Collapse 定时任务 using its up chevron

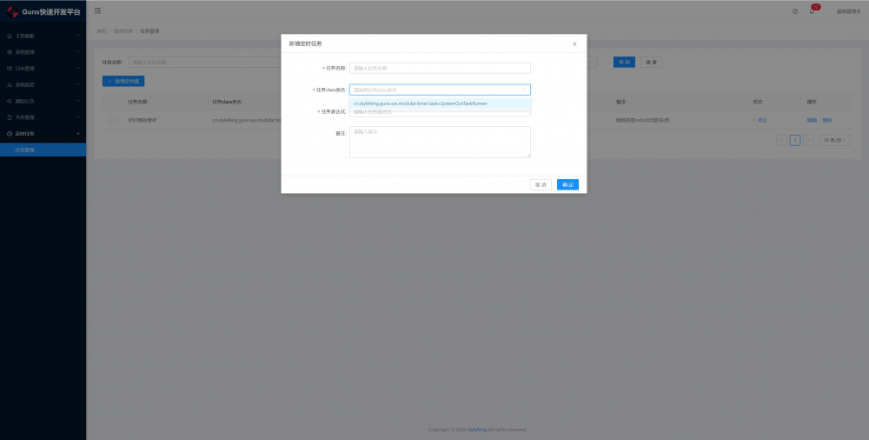pyautogui.click(x=78, y=134)
